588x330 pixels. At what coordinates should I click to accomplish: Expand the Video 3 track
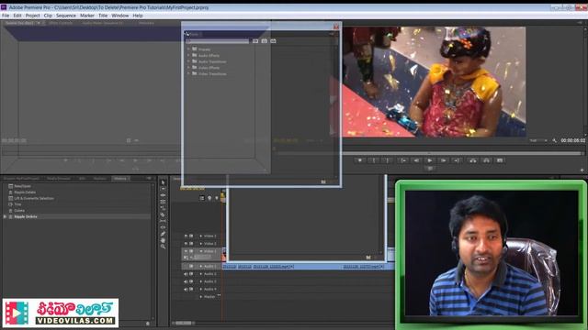(x=201, y=236)
